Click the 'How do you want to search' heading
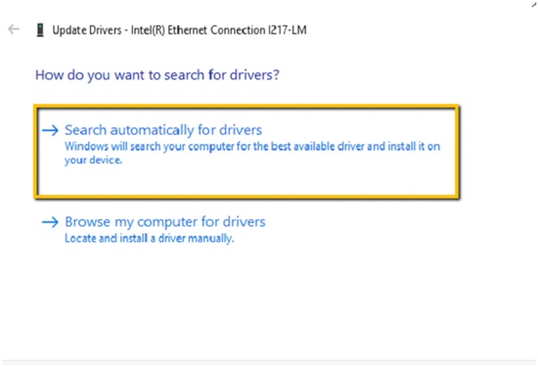The width and height of the screenshot is (538, 367). pyautogui.click(x=157, y=74)
